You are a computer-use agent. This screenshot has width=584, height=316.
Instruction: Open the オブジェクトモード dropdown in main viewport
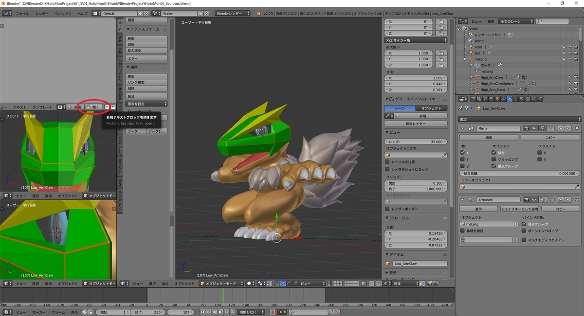coord(221,283)
